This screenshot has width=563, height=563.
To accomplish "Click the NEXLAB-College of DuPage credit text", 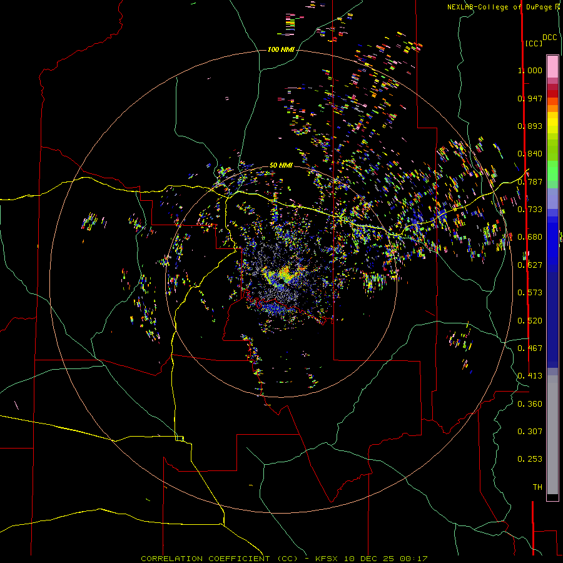I will pos(501,7).
